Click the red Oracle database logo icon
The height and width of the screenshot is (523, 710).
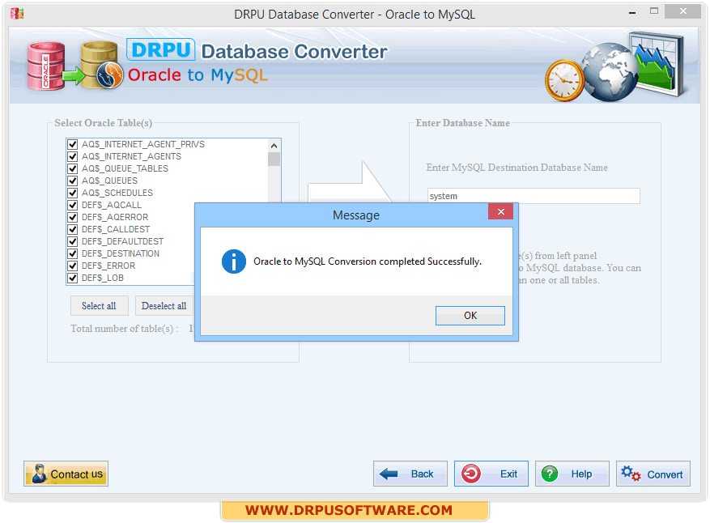coord(45,66)
